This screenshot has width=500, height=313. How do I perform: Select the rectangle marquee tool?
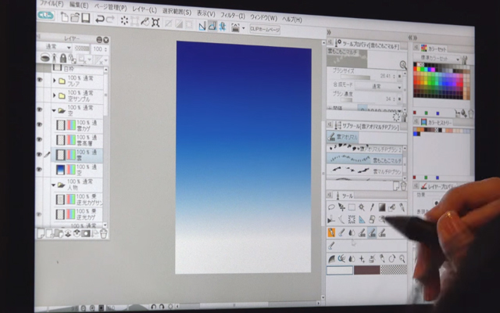[x=352, y=207]
